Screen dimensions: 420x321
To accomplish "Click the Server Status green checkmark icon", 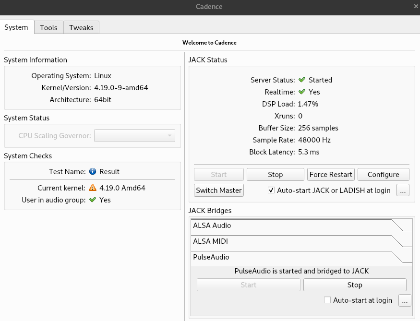I will pyautogui.click(x=302, y=80).
